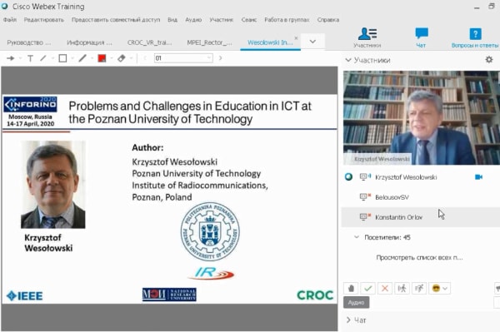Toggle the Участники panel icon
This screenshot has height=332, width=500.
(367, 37)
